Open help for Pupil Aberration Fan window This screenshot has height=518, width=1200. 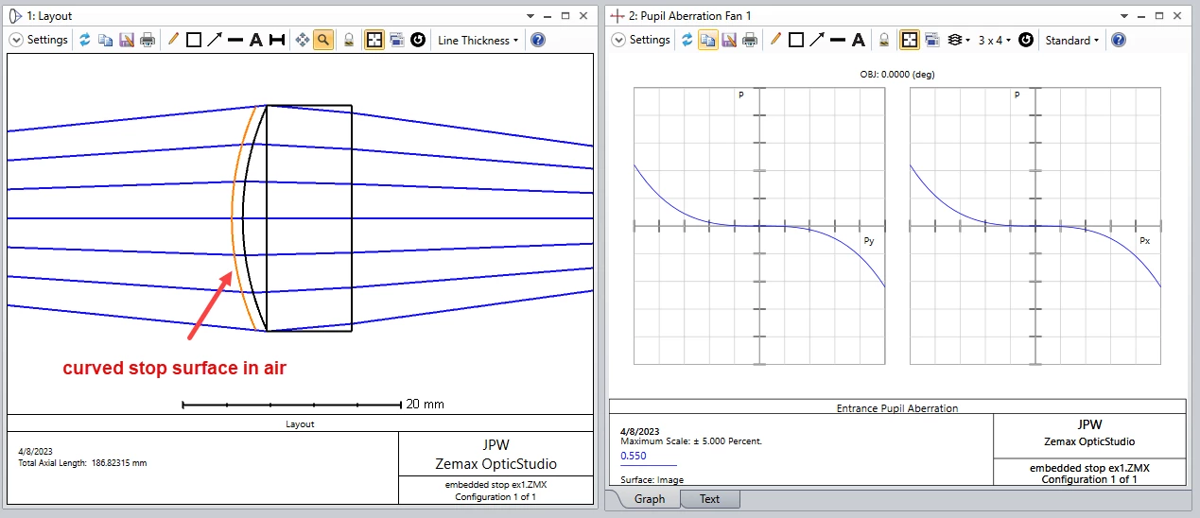point(1119,40)
